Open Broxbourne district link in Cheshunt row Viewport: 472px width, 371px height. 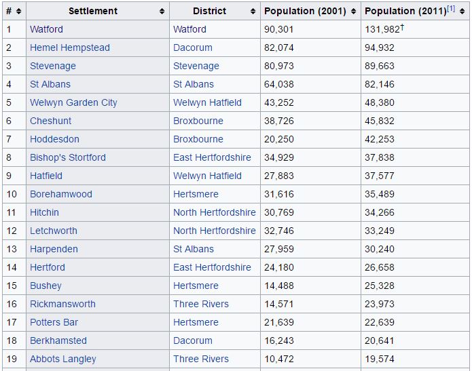(x=198, y=121)
